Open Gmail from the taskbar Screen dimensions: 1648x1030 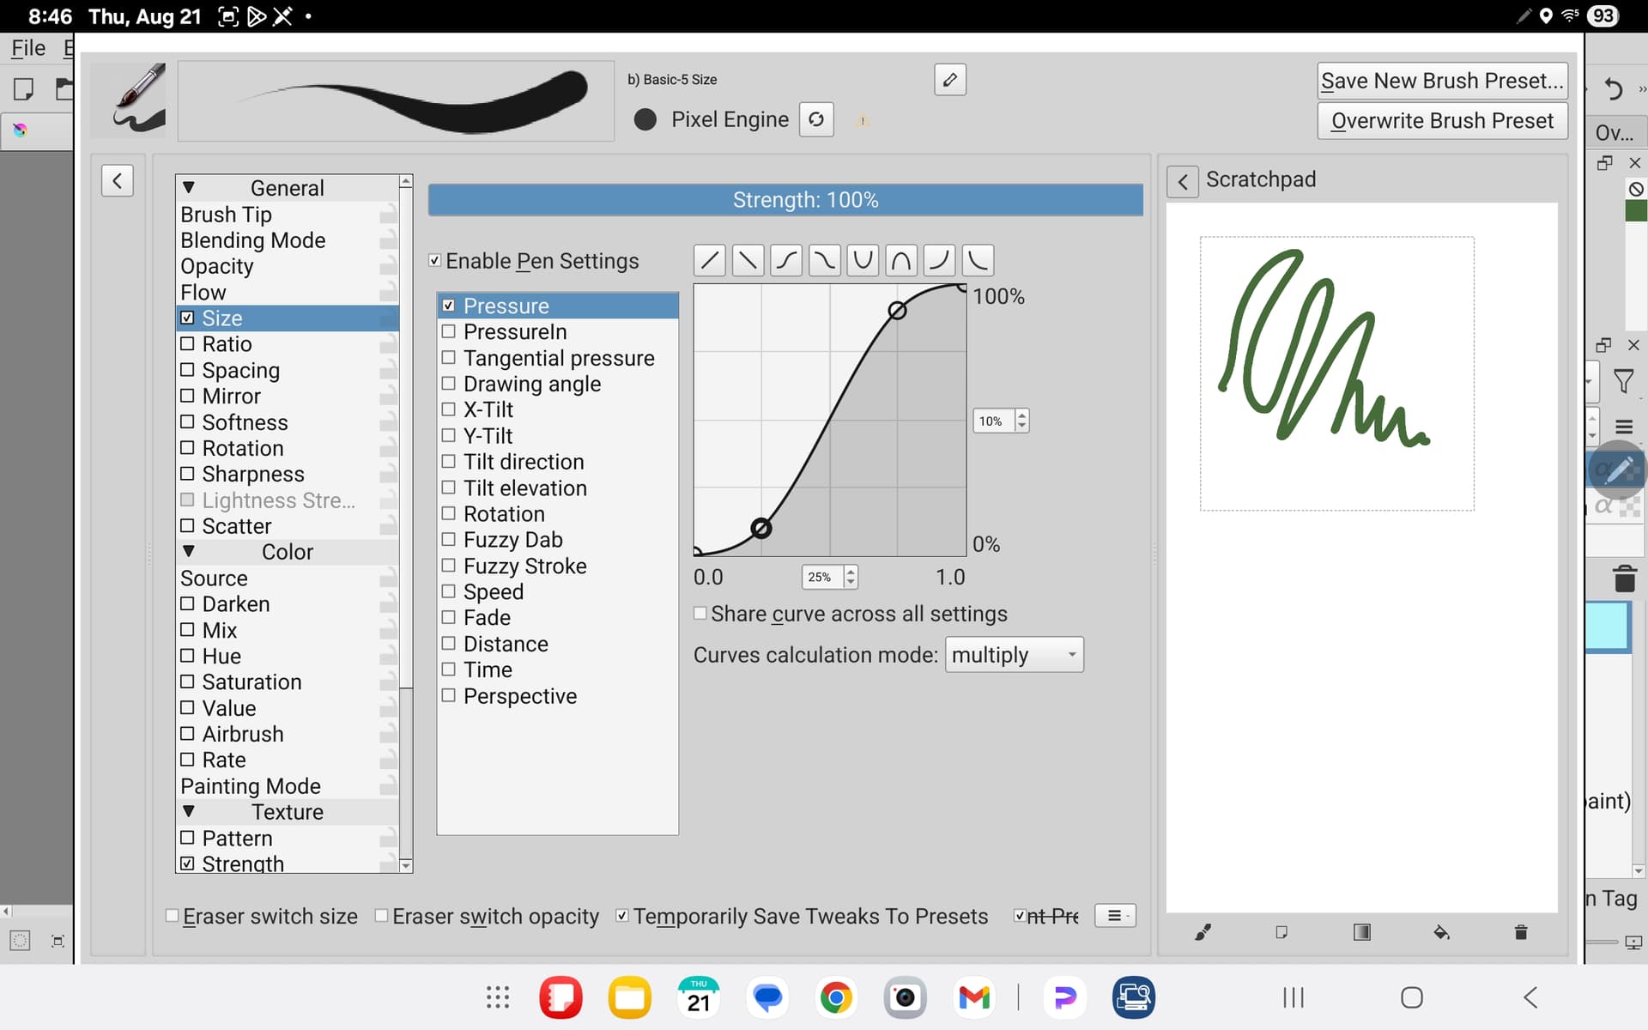pos(974,997)
